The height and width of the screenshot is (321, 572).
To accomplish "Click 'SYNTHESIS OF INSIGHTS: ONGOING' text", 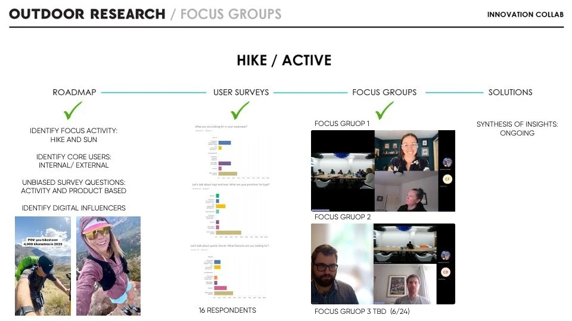I will (517, 128).
